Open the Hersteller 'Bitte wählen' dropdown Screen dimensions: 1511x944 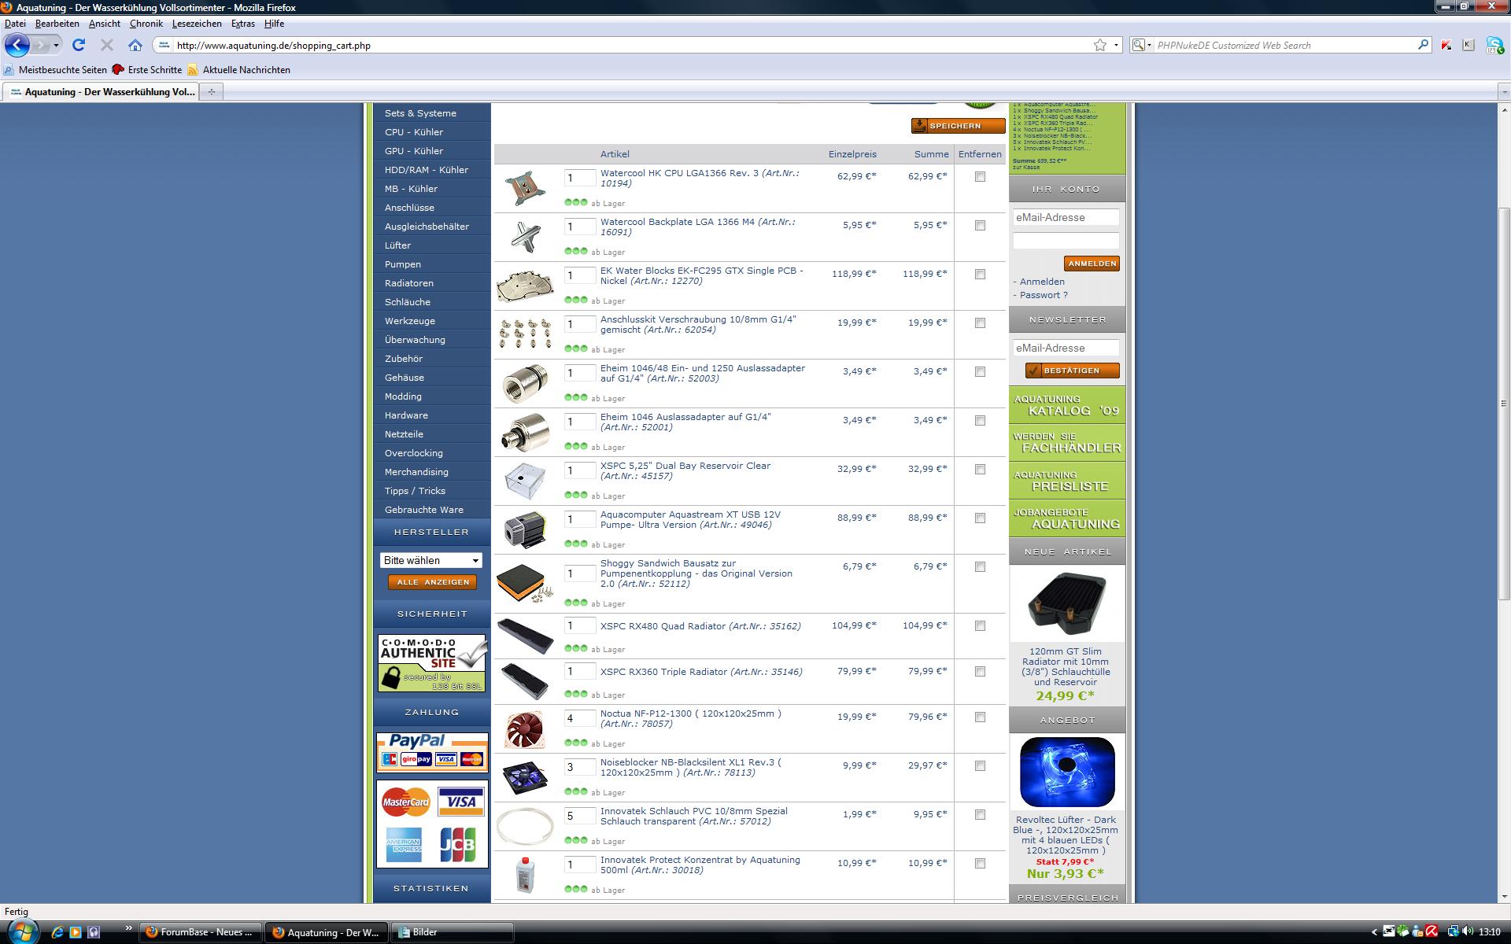click(x=430, y=560)
